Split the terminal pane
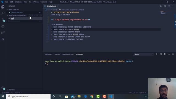This screenshot has height=99, width=176. 161,54
